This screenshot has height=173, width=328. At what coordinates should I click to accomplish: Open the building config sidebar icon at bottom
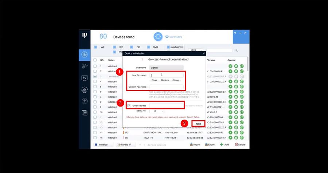point(85,113)
